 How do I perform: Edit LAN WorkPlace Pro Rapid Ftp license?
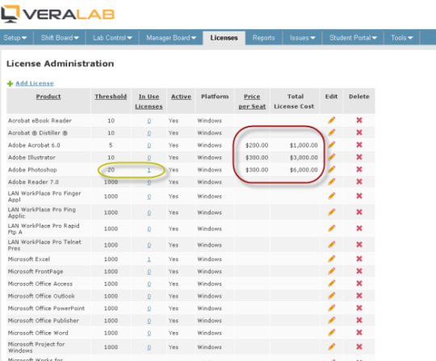tap(332, 228)
